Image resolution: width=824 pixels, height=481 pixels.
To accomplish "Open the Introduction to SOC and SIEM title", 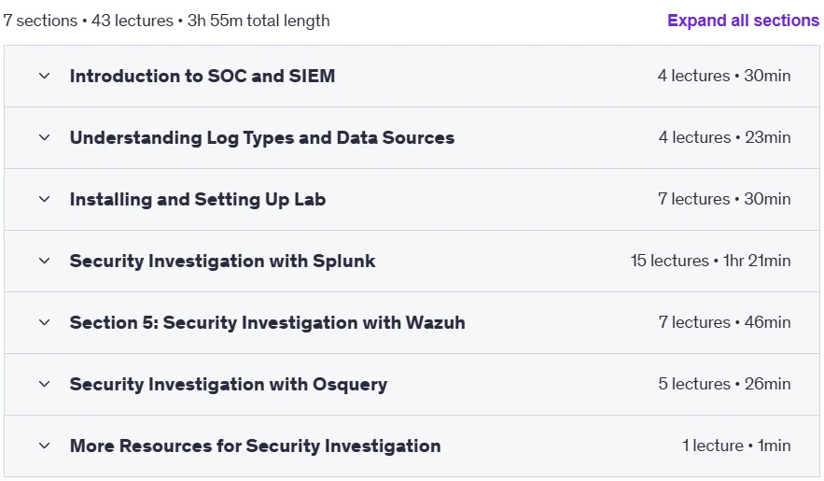I will 203,76.
